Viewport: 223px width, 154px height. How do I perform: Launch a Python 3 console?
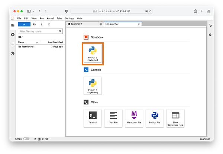(93, 85)
